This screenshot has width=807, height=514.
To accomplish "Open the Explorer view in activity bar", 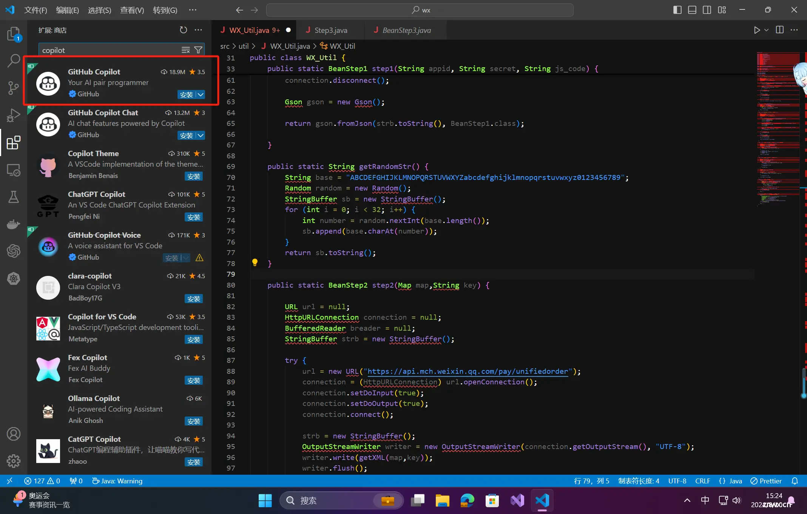I will [x=14, y=34].
